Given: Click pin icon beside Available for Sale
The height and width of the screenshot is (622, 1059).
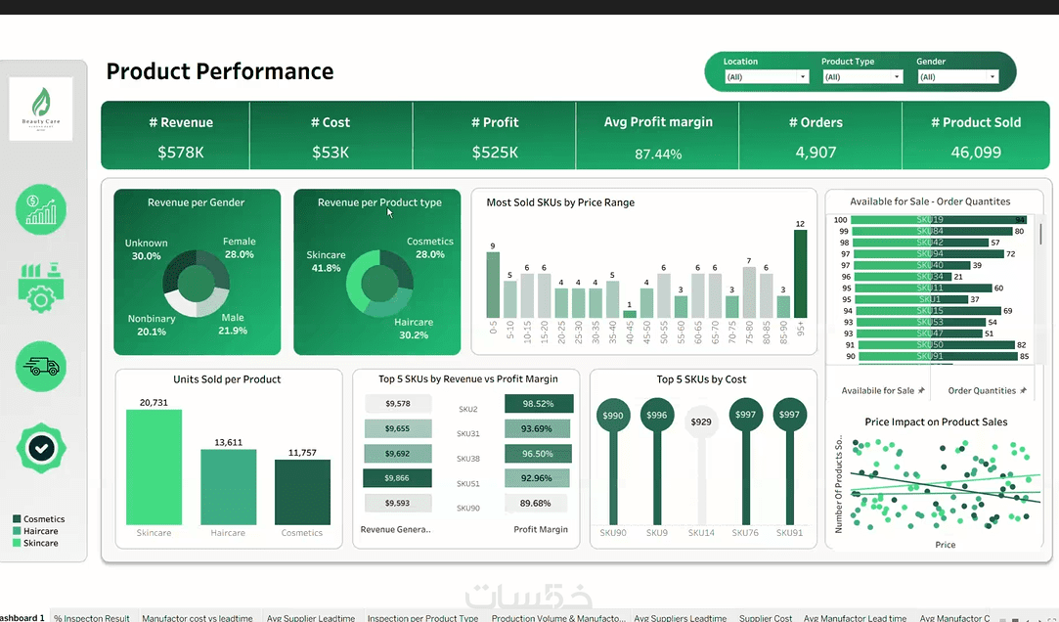Looking at the screenshot, I should pos(921,391).
